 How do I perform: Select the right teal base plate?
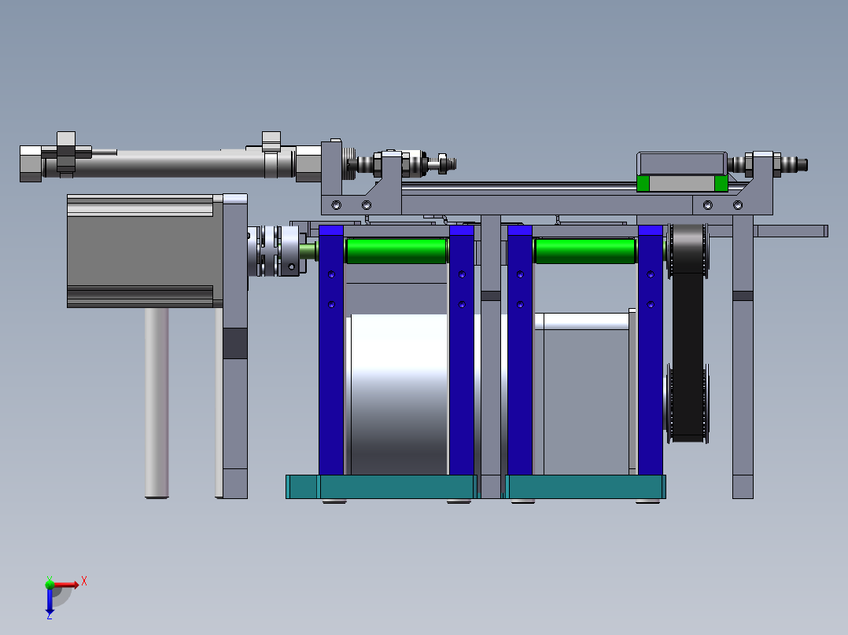pos(585,486)
